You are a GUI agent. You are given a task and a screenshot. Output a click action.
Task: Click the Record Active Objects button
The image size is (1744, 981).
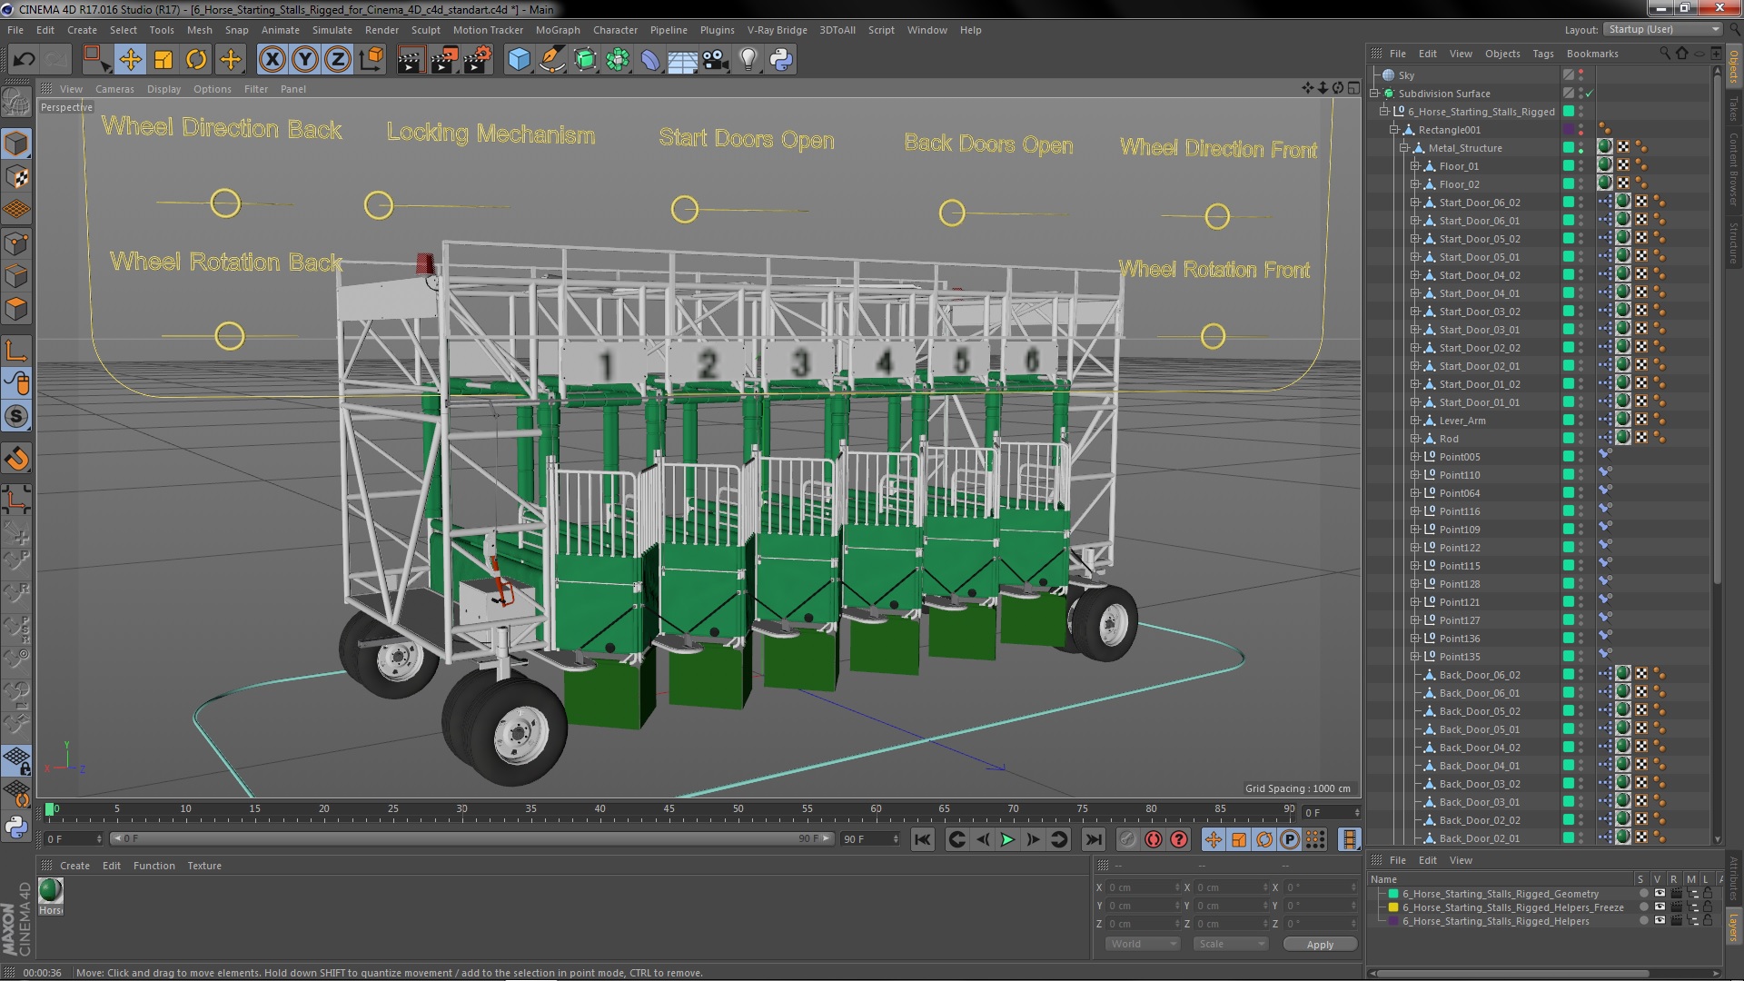(x=1127, y=839)
